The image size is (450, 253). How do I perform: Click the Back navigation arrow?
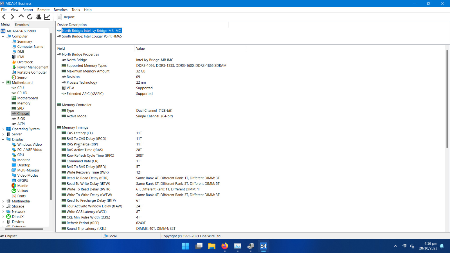click(x=4, y=17)
